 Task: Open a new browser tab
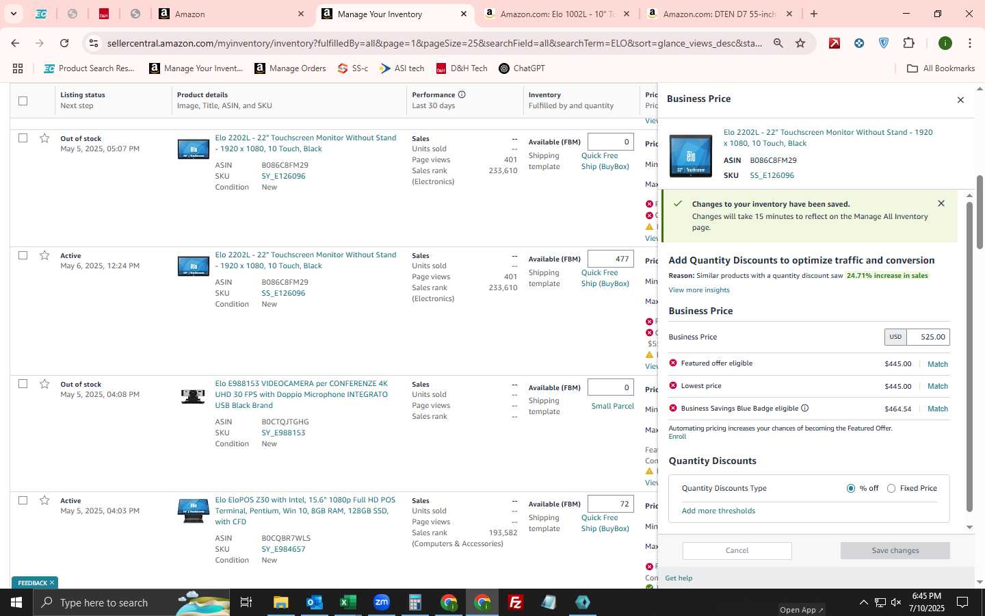click(x=814, y=14)
